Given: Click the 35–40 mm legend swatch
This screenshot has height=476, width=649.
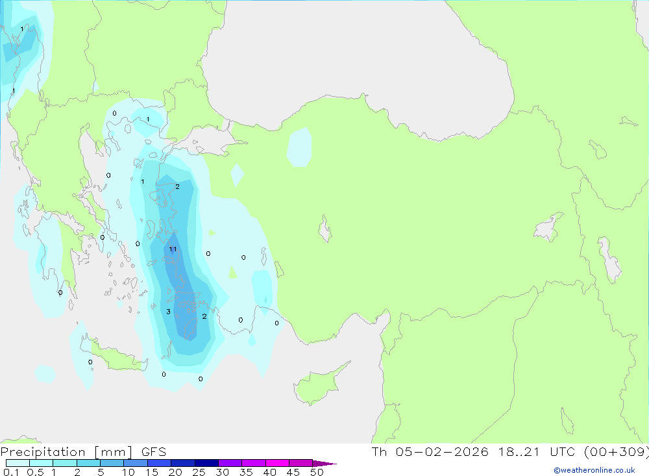Looking at the screenshot, I should pos(254,463).
